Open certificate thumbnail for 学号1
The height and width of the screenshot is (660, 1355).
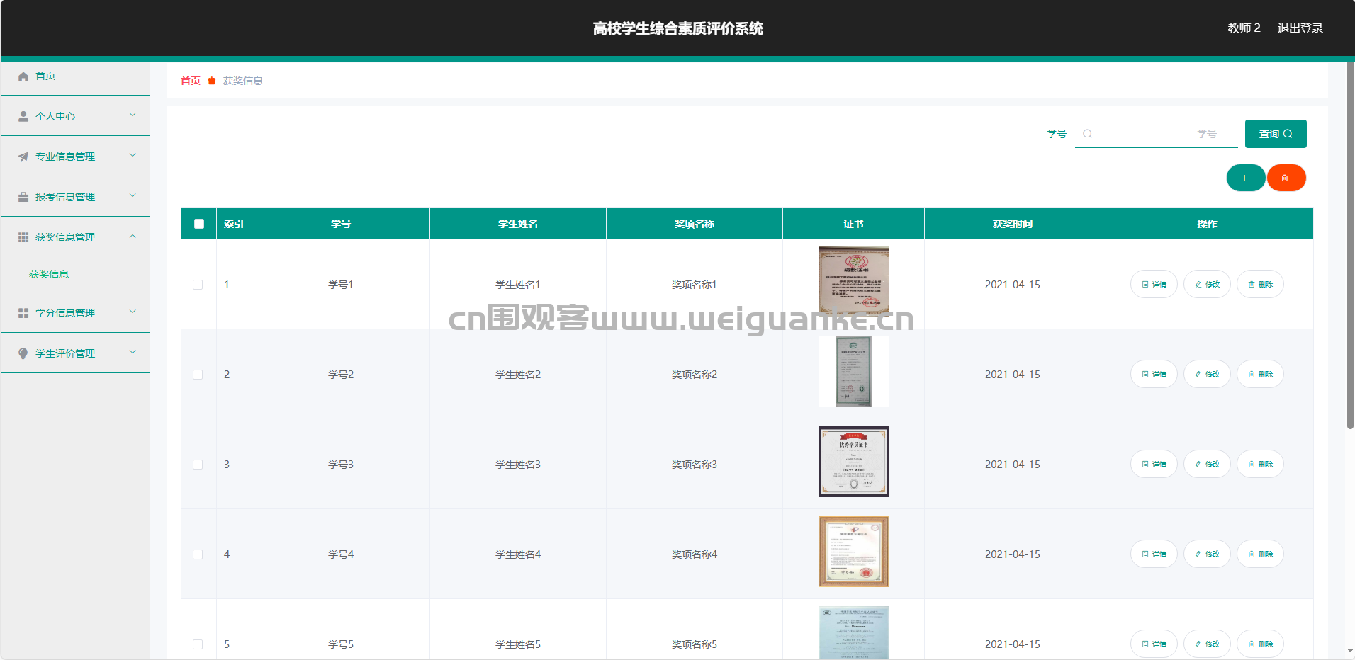click(854, 282)
